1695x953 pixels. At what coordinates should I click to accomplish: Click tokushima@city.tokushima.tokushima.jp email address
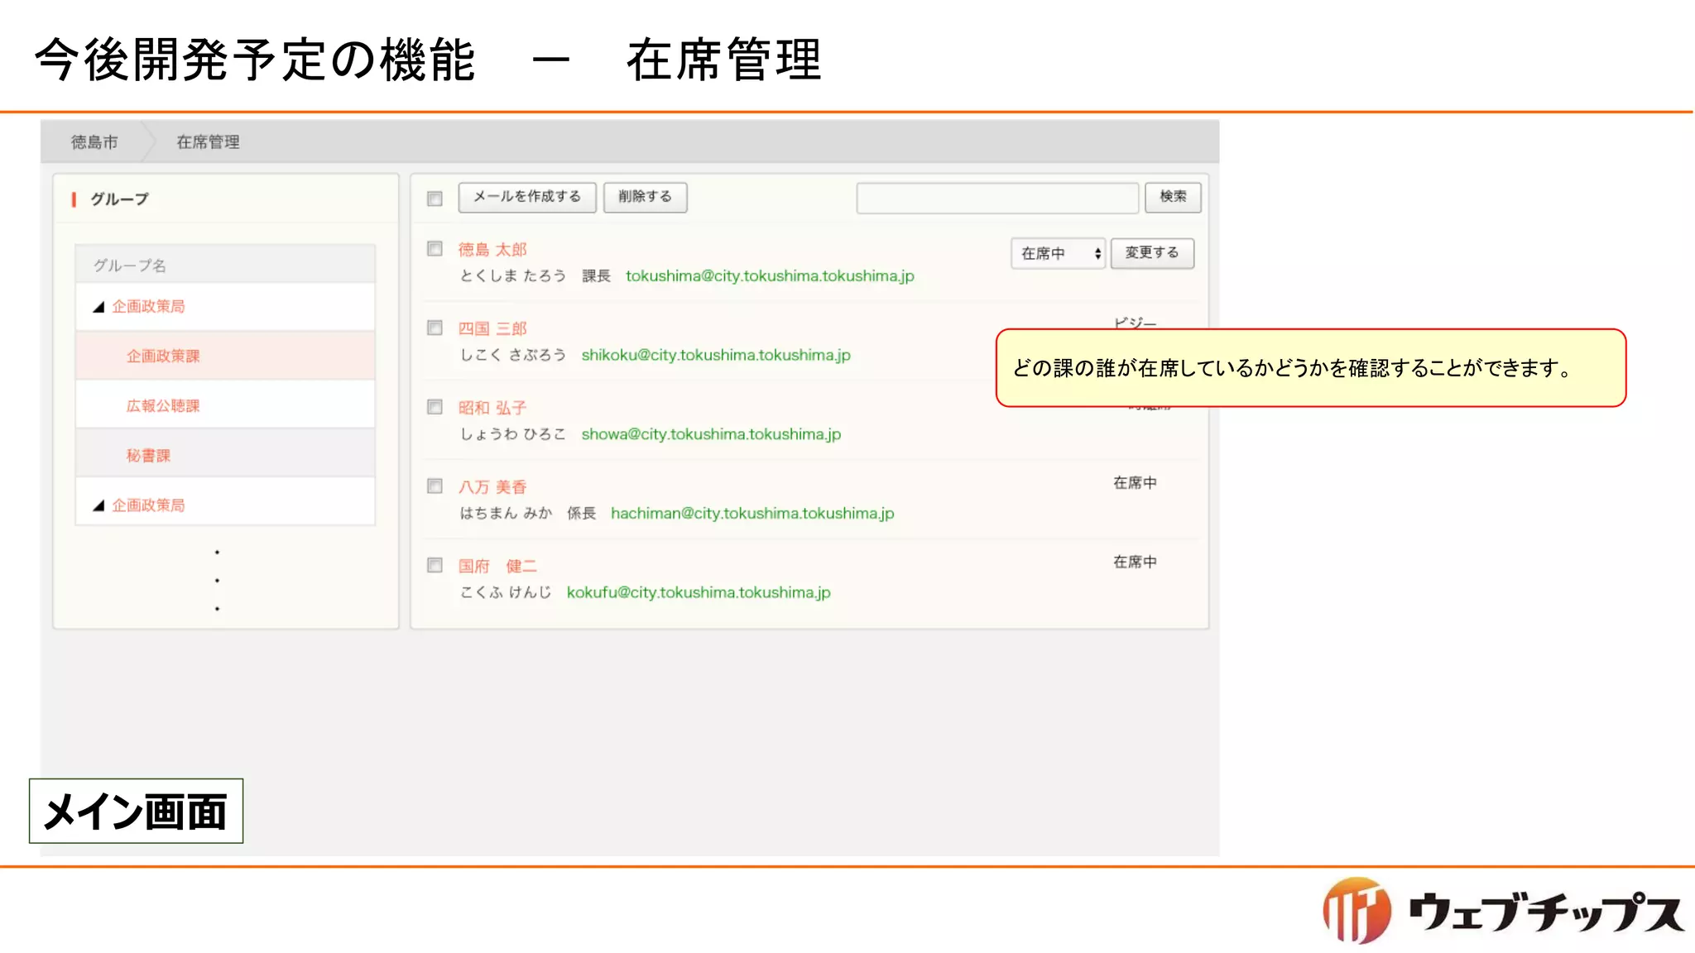(770, 276)
